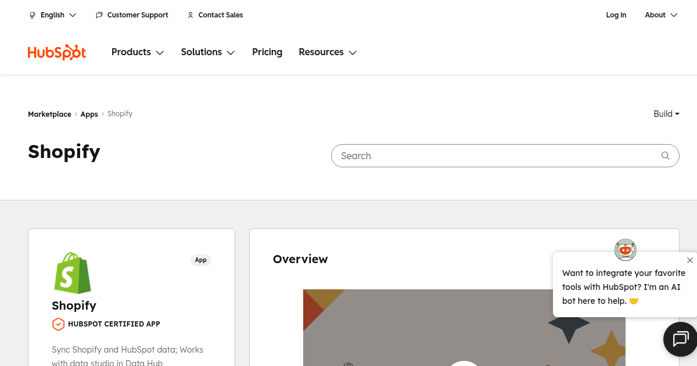Viewport: 697px width, 366px height.
Task: Open the Resources menu
Action: (327, 52)
